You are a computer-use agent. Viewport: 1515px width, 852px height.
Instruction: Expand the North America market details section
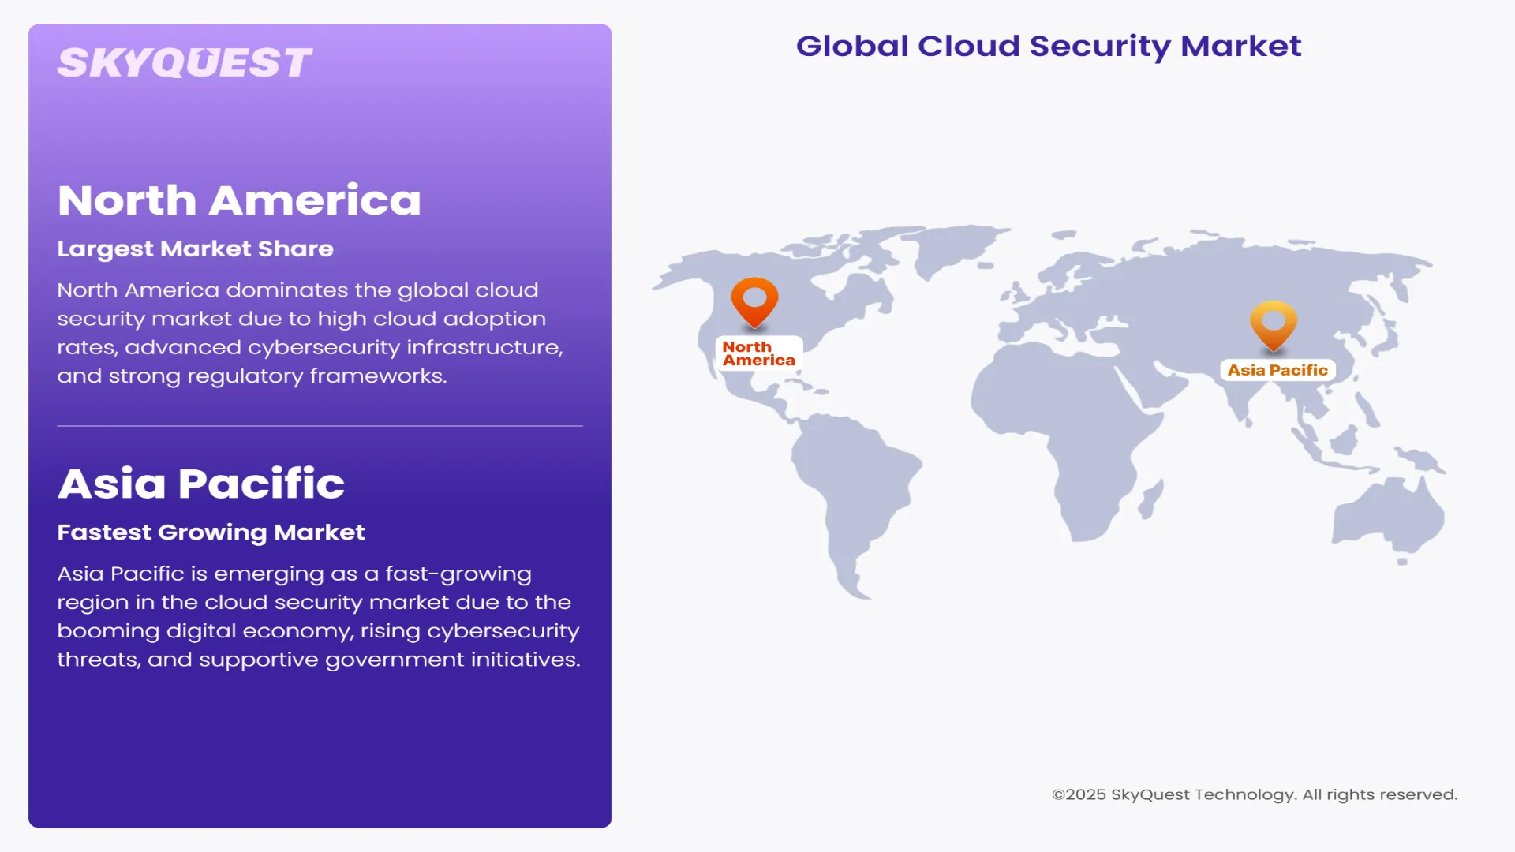[x=239, y=200]
